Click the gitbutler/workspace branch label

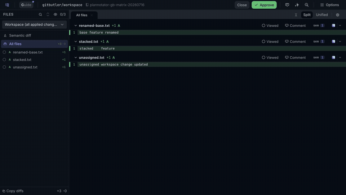pos(62,5)
